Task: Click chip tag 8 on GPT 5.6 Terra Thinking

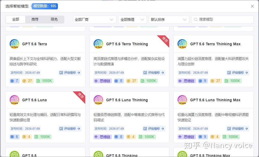Action: (x=119, y=81)
